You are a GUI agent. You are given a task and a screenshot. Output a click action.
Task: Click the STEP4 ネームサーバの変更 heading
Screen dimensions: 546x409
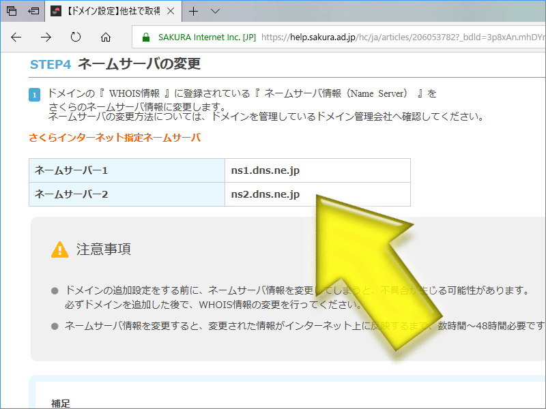115,64
